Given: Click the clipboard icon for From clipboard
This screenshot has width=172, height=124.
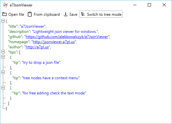Looking at the screenshot, I should pyautogui.click(x=30, y=14).
